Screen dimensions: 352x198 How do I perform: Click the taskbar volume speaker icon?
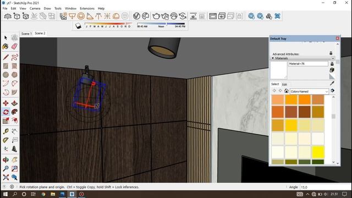point(326,194)
